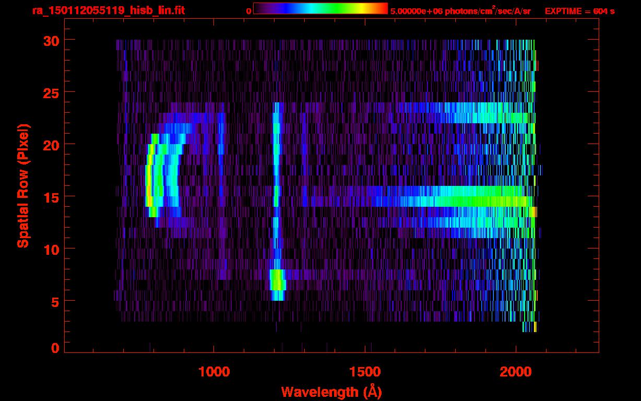Click the y-axis tick label 30
Screen dimensions: 641x401
point(51,40)
